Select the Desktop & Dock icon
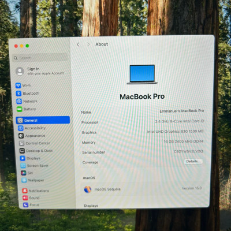The image size is (231, 231). [x=22, y=151]
